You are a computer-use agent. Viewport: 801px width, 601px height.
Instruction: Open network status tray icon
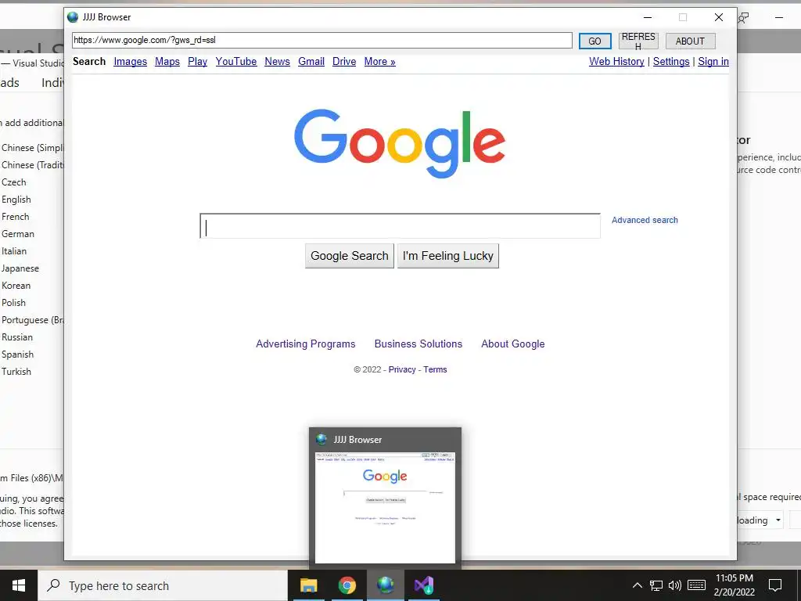[x=656, y=585]
